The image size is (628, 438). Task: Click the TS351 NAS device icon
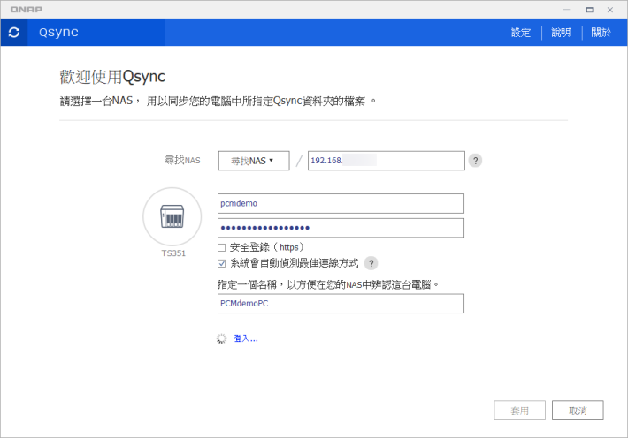(172, 216)
